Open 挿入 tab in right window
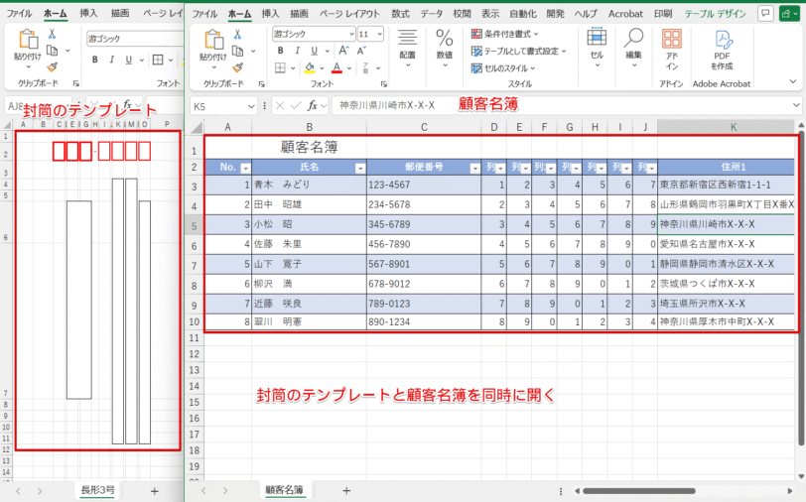 (270, 13)
